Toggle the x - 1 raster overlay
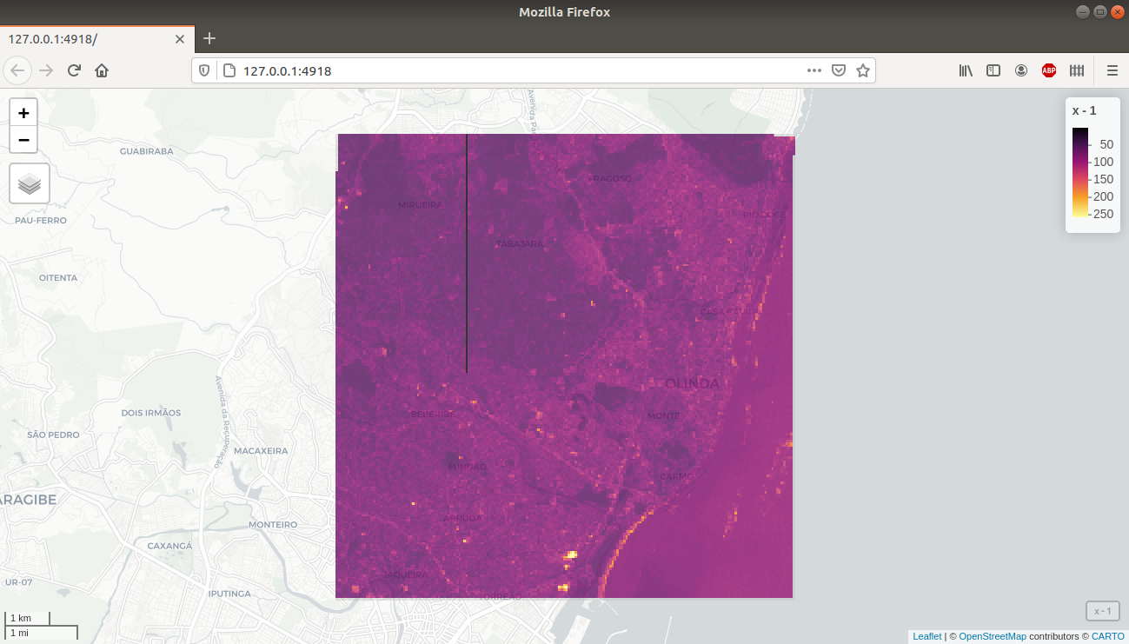This screenshot has height=644, width=1129. click(x=1101, y=611)
